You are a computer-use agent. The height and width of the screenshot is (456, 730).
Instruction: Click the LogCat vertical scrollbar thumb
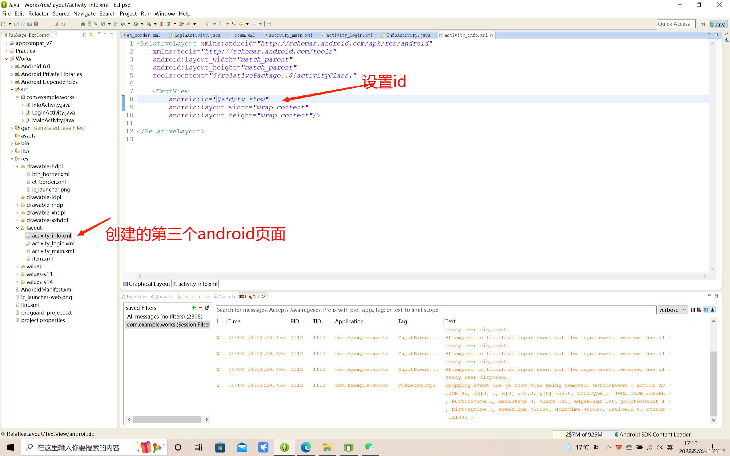click(x=713, y=383)
